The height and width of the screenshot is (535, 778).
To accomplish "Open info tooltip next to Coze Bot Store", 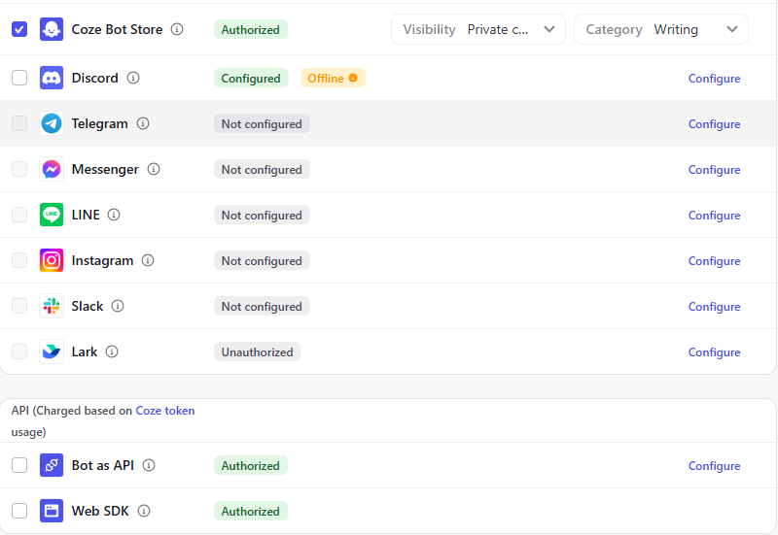I will [x=177, y=29].
